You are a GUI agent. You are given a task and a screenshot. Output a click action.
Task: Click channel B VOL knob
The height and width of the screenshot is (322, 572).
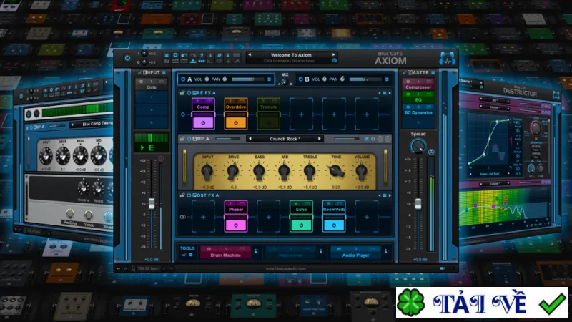[325, 79]
